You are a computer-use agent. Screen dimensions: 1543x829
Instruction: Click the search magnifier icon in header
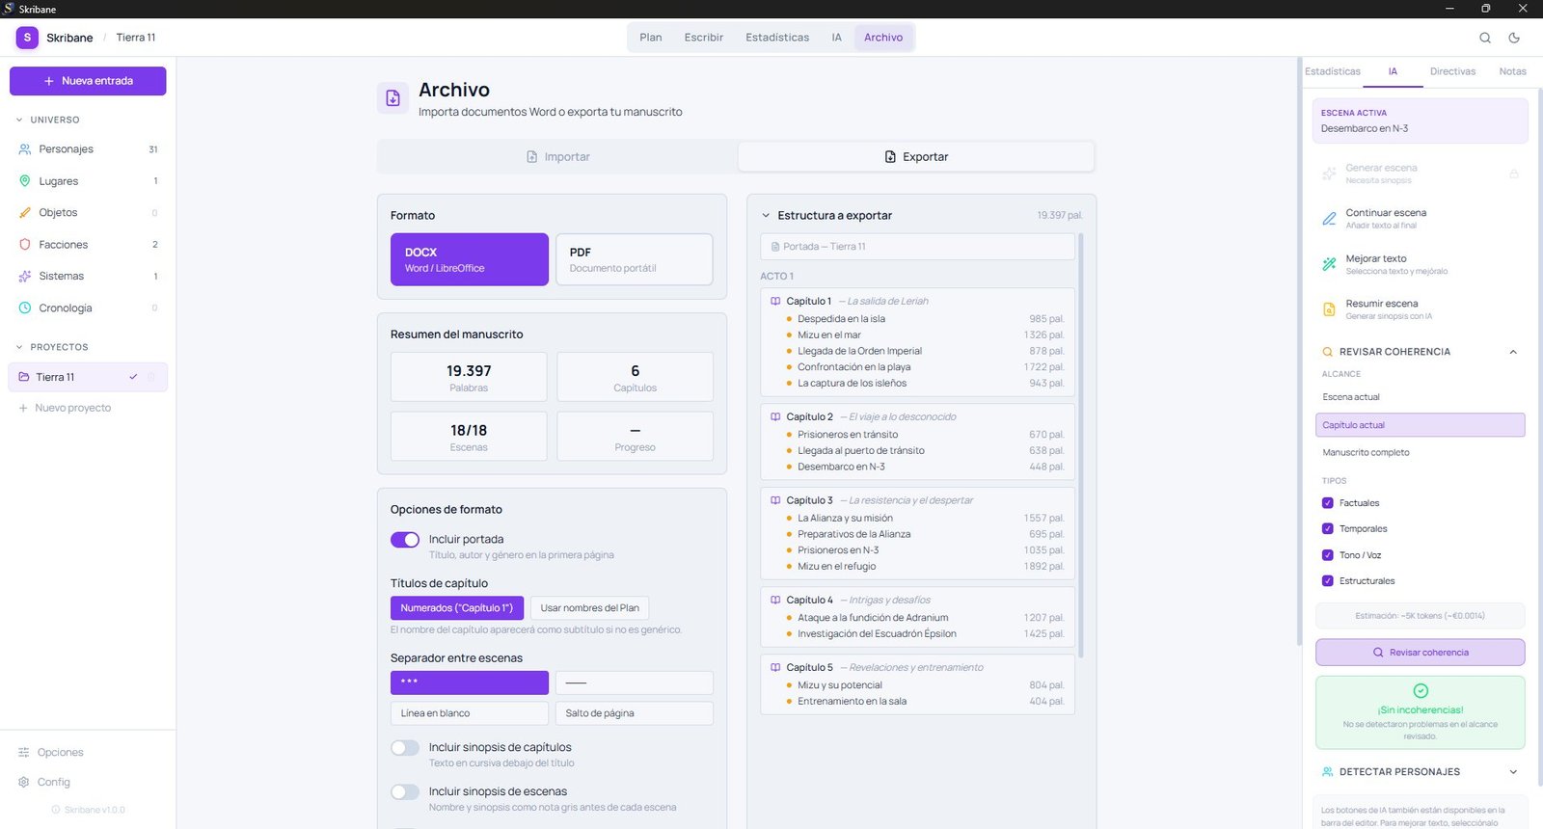pos(1485,38)
